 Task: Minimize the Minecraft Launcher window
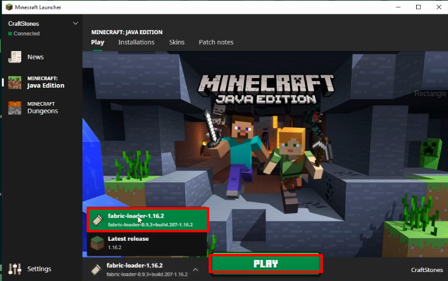(398, 7)
